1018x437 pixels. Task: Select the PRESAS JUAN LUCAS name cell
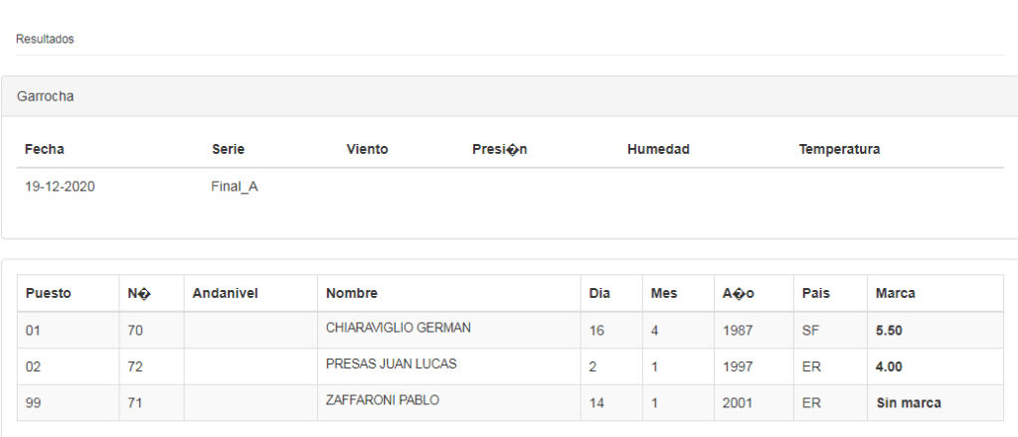(391, 364)
